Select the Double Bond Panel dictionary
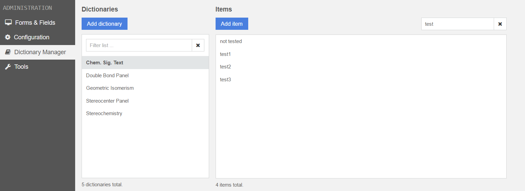 click(x=107, y=76)
